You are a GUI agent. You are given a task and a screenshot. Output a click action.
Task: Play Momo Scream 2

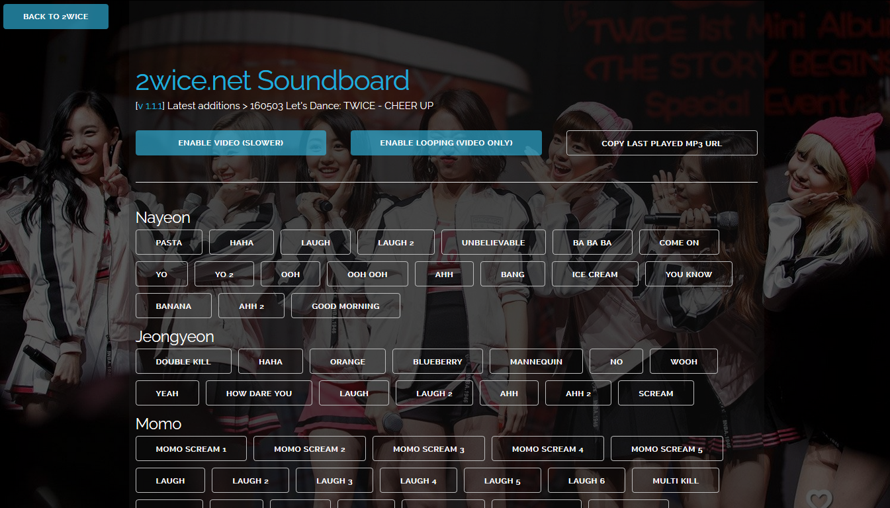(310, 448)
